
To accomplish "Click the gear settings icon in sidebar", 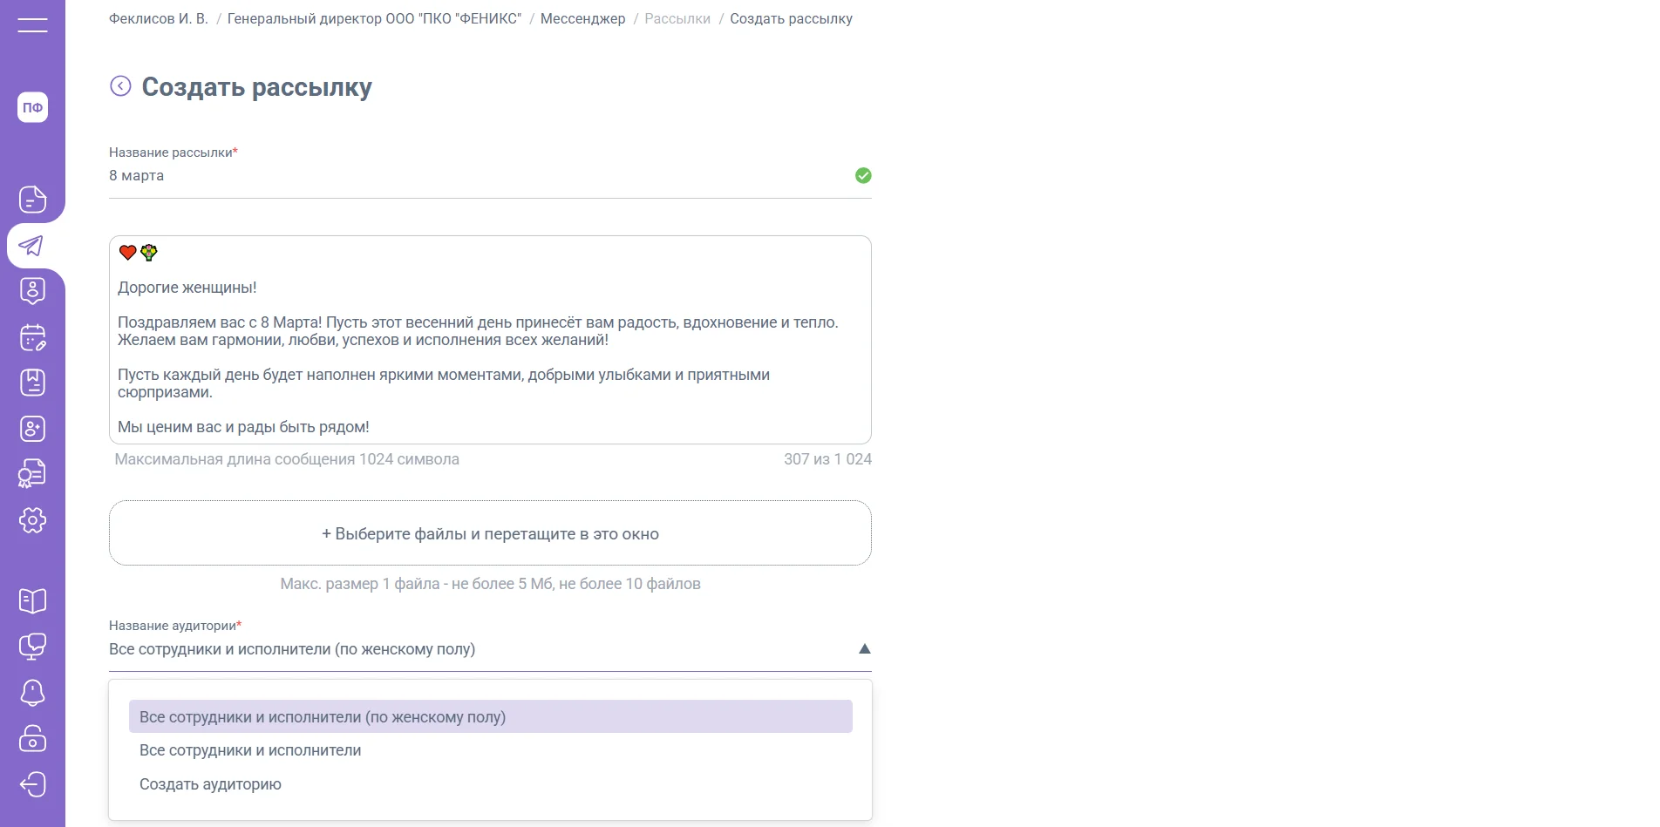I will coord(32,520).
